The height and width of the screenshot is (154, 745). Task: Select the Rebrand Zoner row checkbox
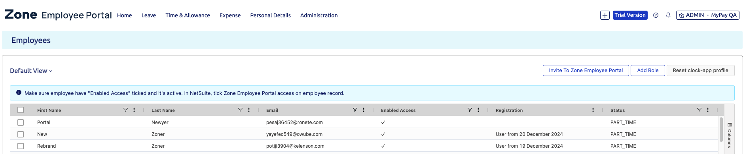tap(21, 146)
